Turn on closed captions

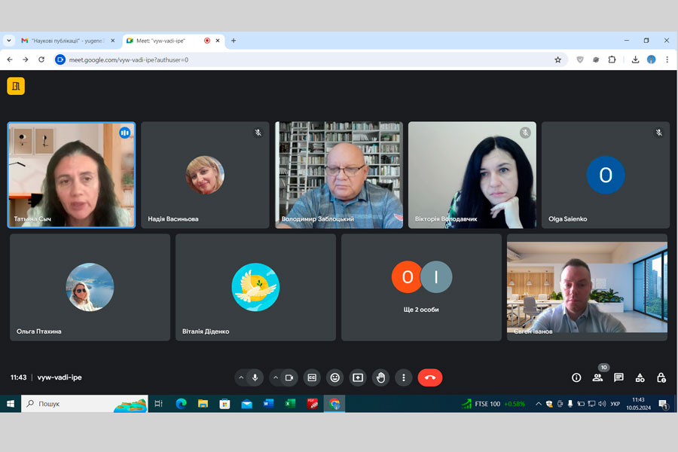point(312,377)
